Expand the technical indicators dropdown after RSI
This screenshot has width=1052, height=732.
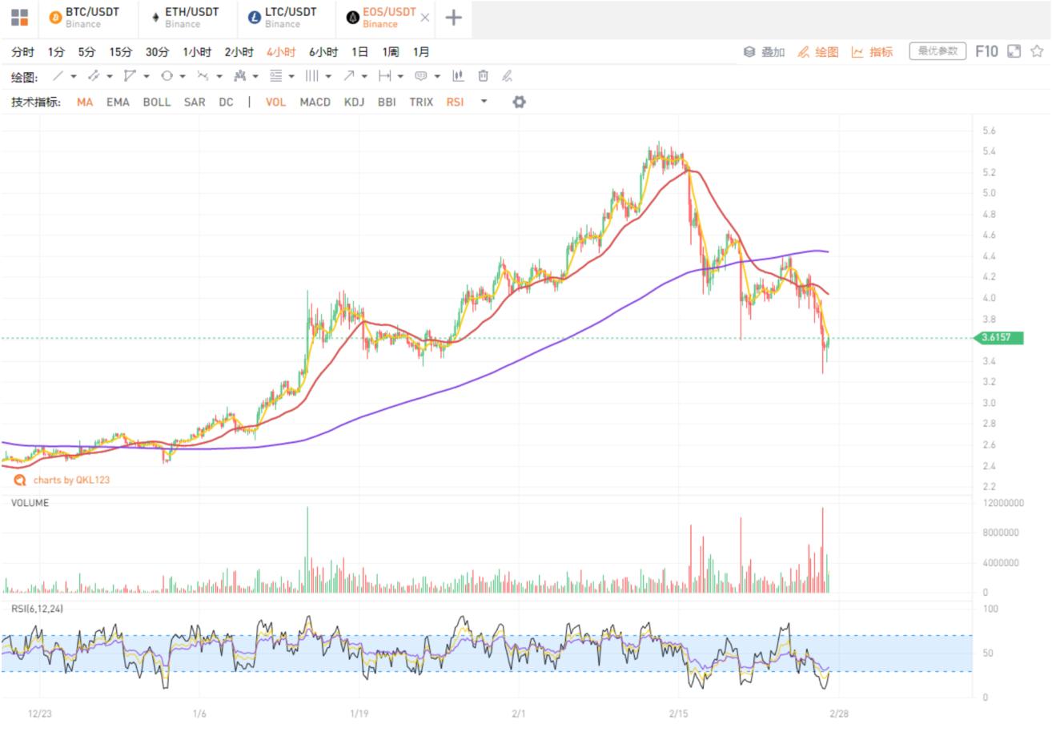(484, 102)
